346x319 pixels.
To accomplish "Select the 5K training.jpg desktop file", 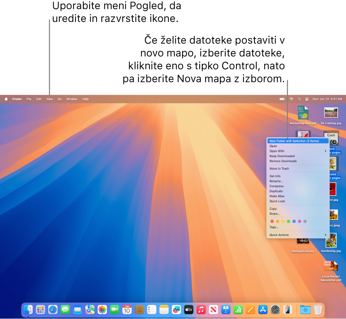I will point(331,116).
